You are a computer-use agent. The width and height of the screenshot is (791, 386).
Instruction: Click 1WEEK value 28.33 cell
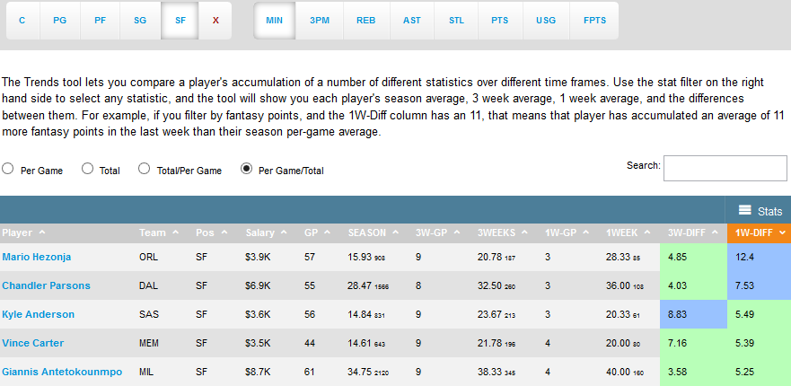pyautogui.click(x=622, y=258)
